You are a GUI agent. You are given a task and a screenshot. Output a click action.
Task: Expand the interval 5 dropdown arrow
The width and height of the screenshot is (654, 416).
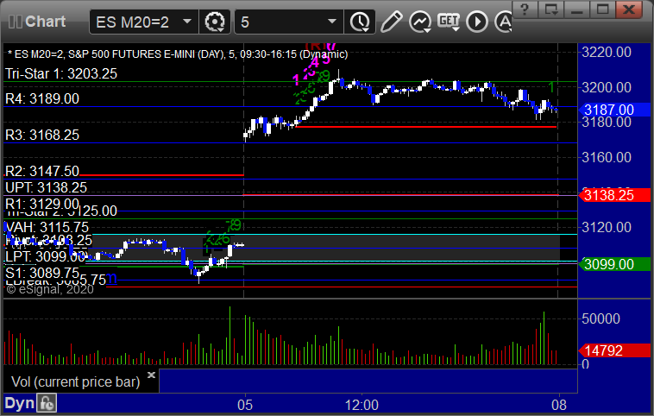332,22
